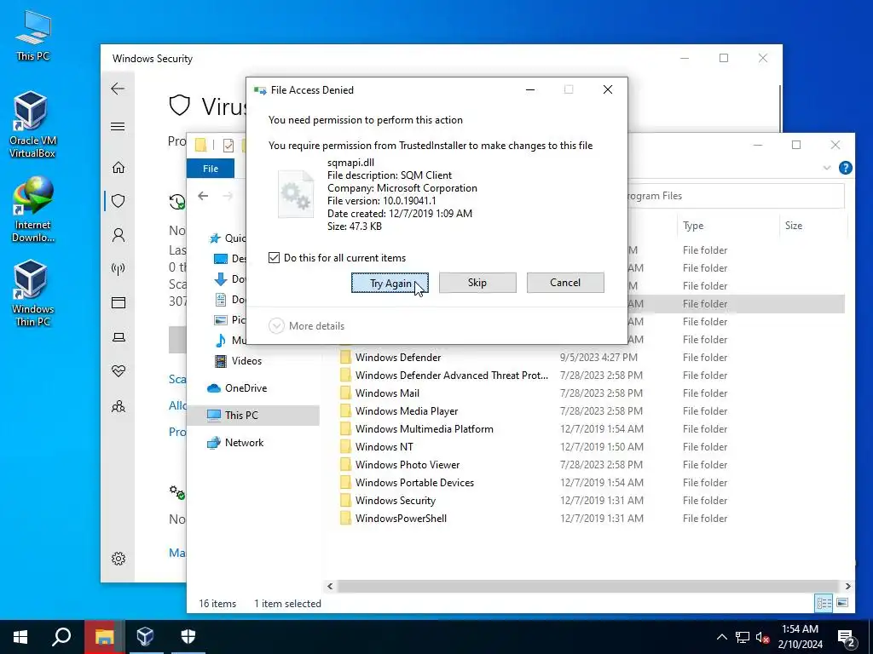Open Windows Security hamburger menu
Image resolution: width=873 pixels, height=654 pixels.
coord(118,127)
